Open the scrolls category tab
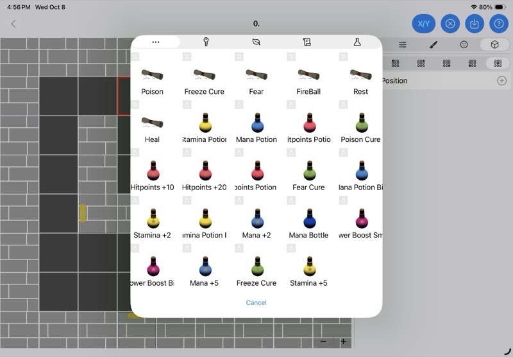513x357 pixels. click(307, 42)
